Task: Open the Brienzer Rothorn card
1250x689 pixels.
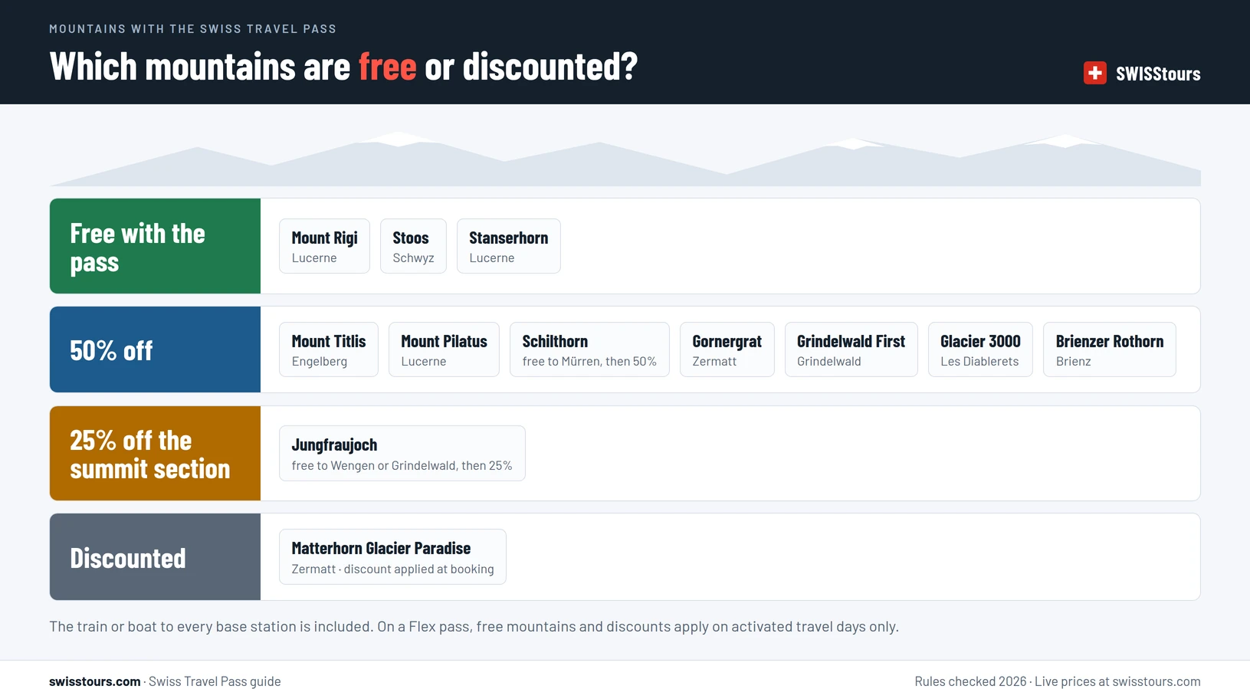Action: (x=1110, y=349)
